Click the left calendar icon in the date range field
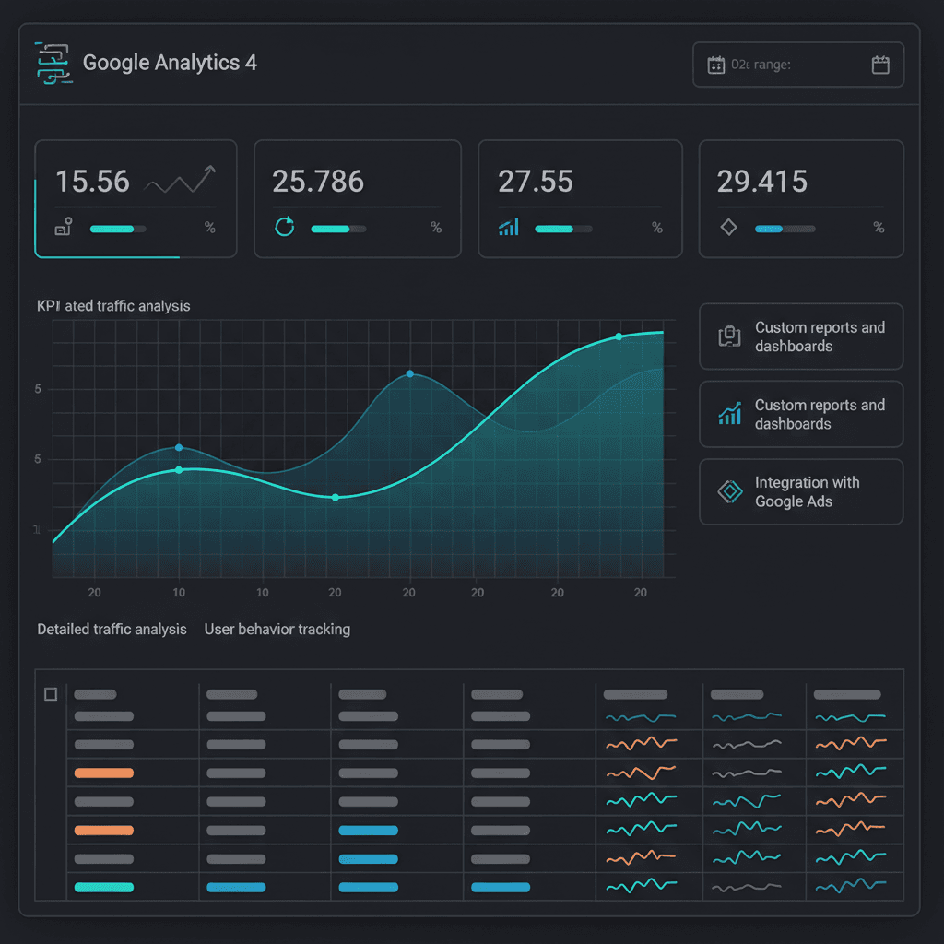This screenshot has height=944, width=944. coord(718,64)
